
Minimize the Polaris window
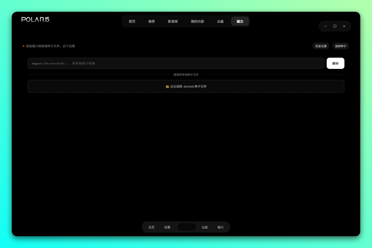(325, 26)
